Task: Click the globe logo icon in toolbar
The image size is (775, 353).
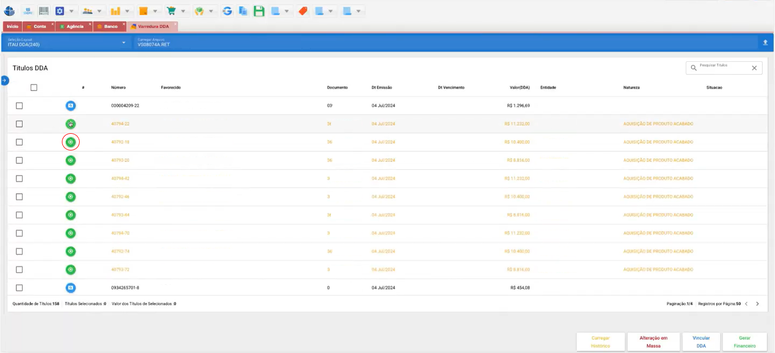Action: (x=10, y=11)
